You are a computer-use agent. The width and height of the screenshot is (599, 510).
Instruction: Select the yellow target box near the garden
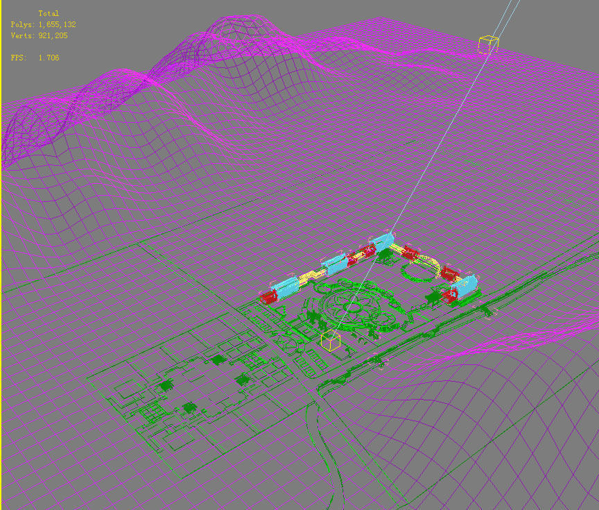pyautogui.click(x=331, y=341)
